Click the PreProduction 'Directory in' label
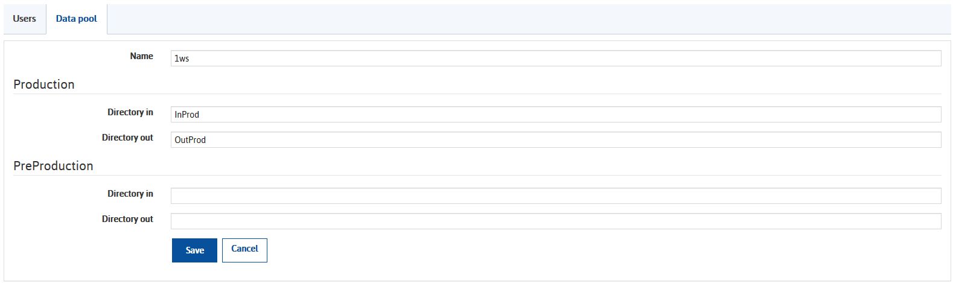 (130, 194)
